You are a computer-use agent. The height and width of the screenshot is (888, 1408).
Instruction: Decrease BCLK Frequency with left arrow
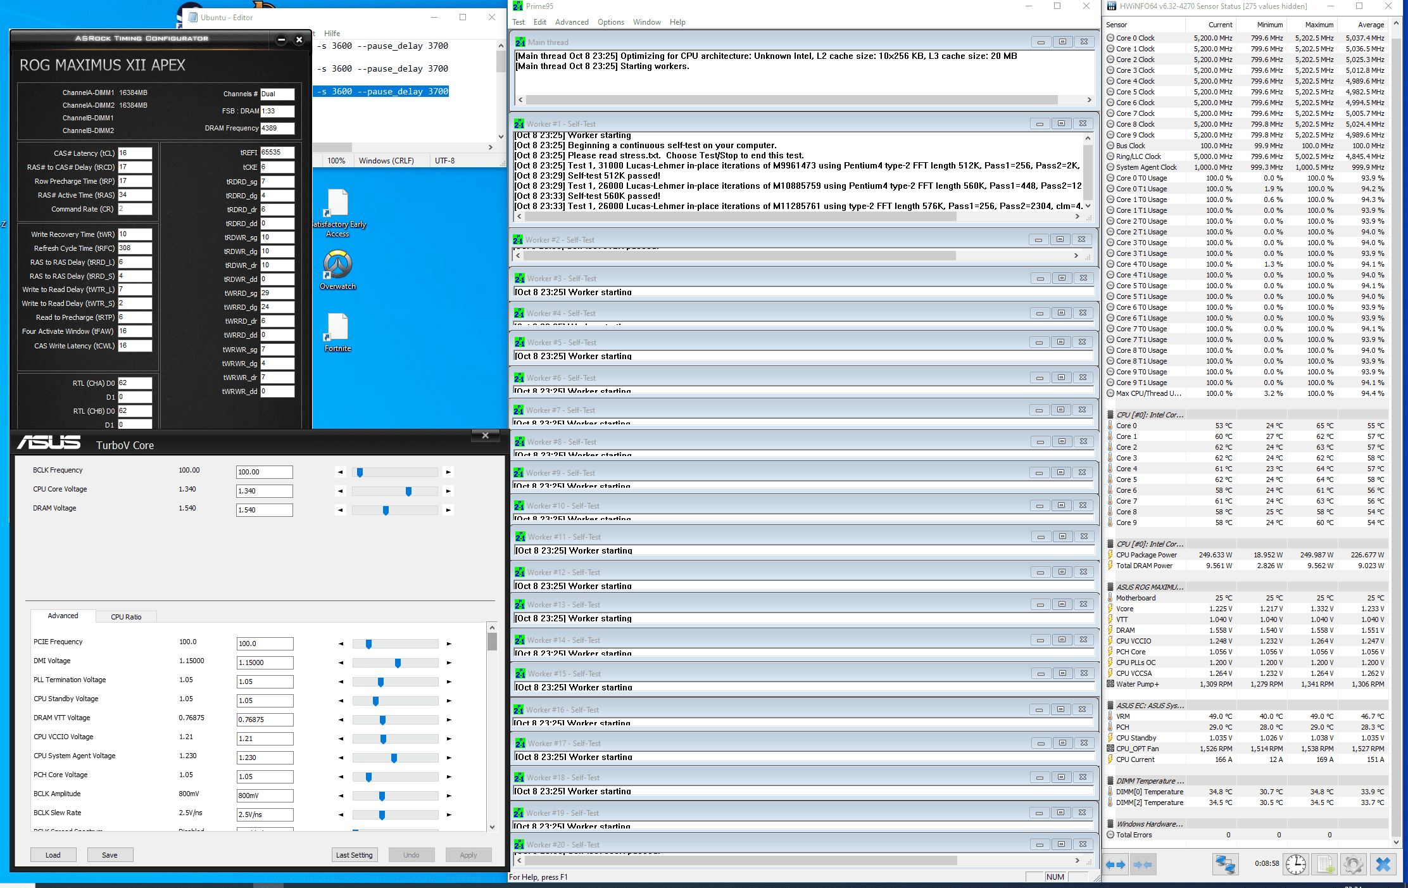pos(341,472)
